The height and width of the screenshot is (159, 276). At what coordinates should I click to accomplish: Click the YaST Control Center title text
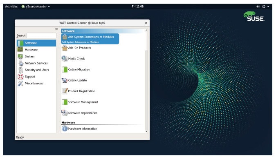82,23
